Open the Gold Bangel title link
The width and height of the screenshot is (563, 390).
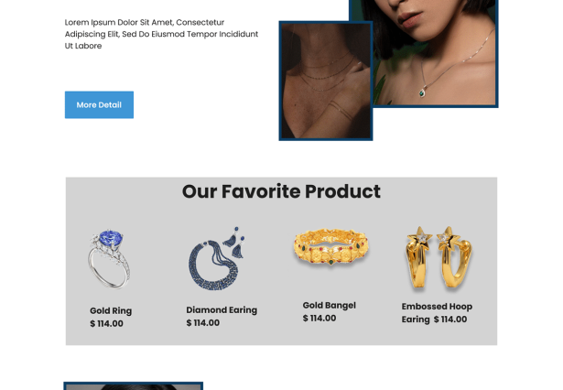point(330,305)
